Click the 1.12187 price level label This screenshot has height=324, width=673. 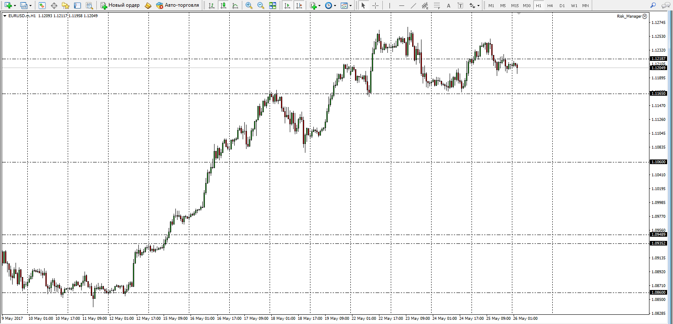658,59
